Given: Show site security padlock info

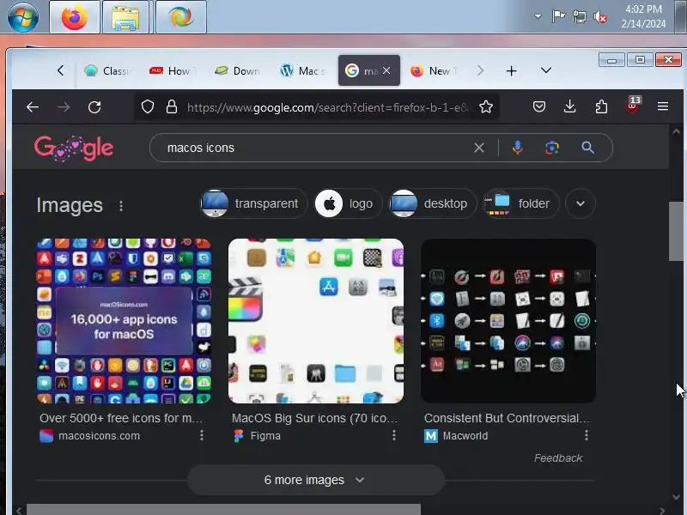Looking at the screenshot, I should click(172, 106).
